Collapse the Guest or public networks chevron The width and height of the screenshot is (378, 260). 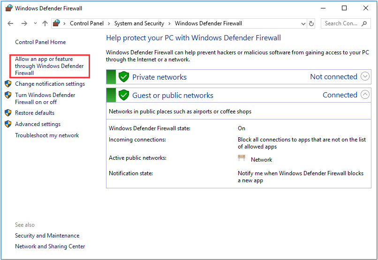click(x=365, y=94)
